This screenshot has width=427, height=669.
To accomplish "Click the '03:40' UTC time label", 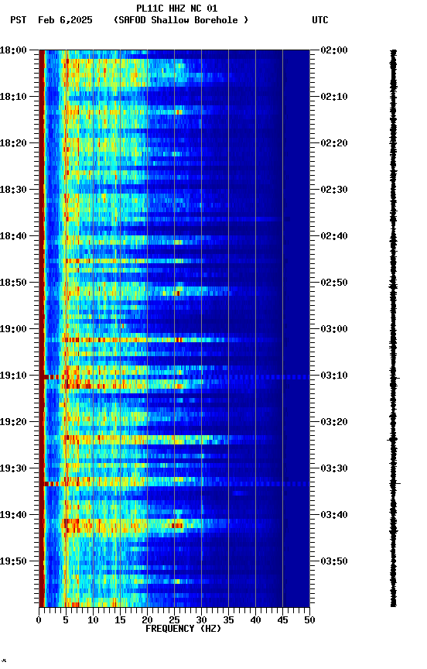I will [334, 515].
